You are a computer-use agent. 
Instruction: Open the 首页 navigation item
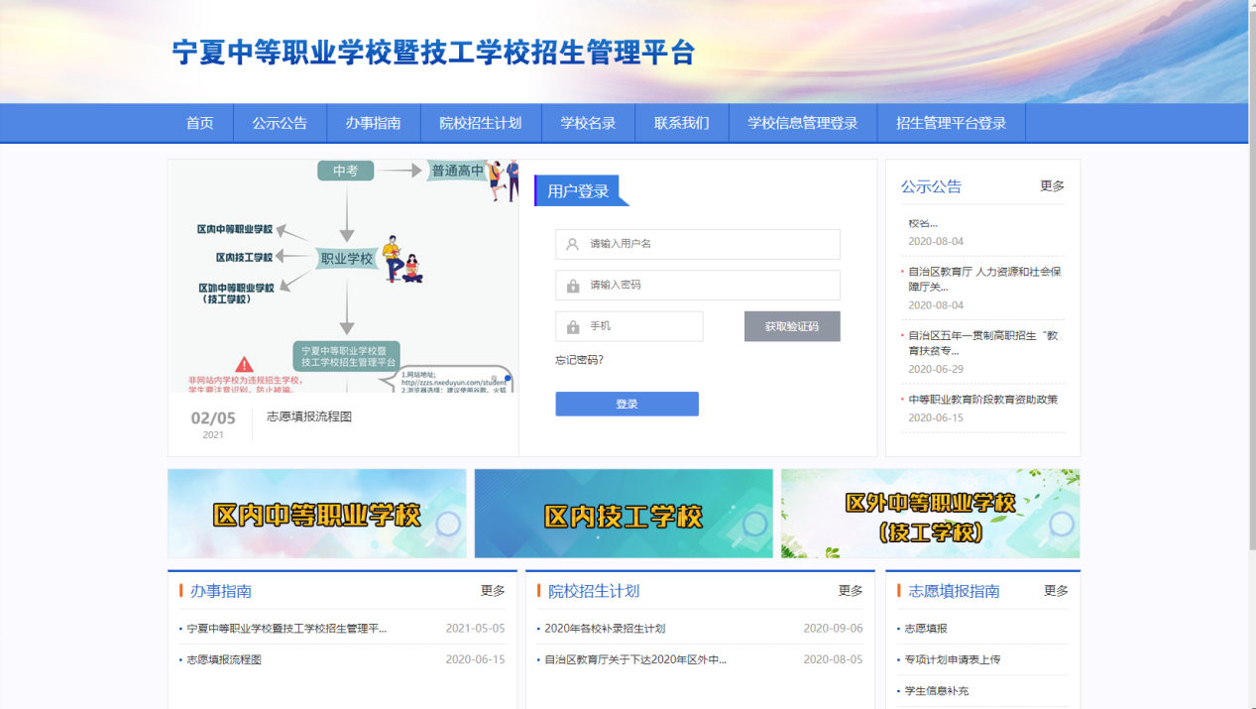click(x=199, y=123)
